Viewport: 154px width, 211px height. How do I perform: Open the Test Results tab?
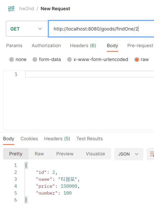click(89, 139)
